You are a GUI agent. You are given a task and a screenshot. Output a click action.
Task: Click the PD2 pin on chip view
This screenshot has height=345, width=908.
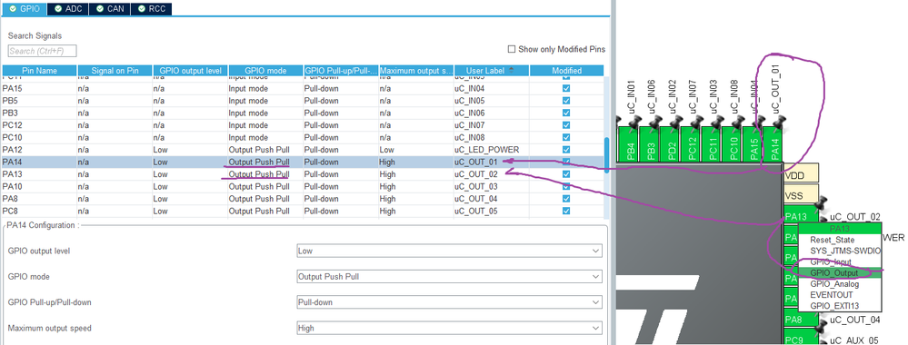(x=671, y=145)
